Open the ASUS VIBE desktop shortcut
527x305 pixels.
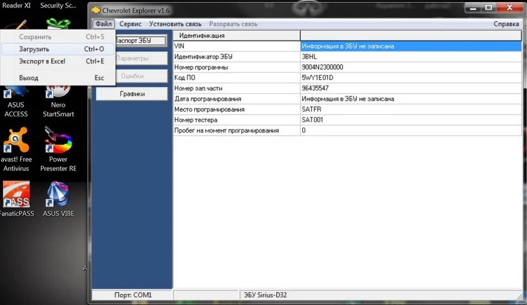point(58,199)
